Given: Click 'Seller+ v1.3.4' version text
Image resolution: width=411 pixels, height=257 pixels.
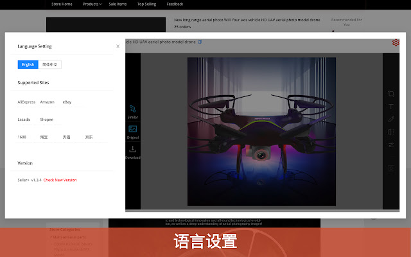Looking at the screenshot, I should point(30,180).
